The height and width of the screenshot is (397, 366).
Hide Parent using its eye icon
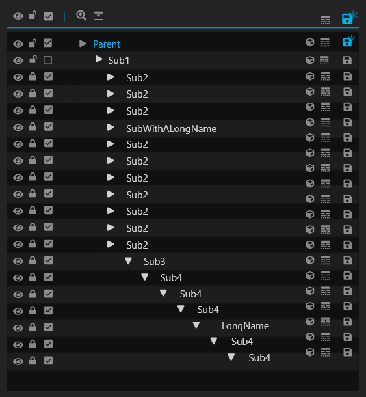point(18,44)
